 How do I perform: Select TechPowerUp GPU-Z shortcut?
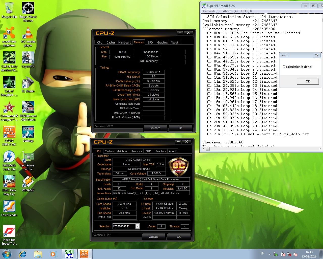tap(28, 161)
